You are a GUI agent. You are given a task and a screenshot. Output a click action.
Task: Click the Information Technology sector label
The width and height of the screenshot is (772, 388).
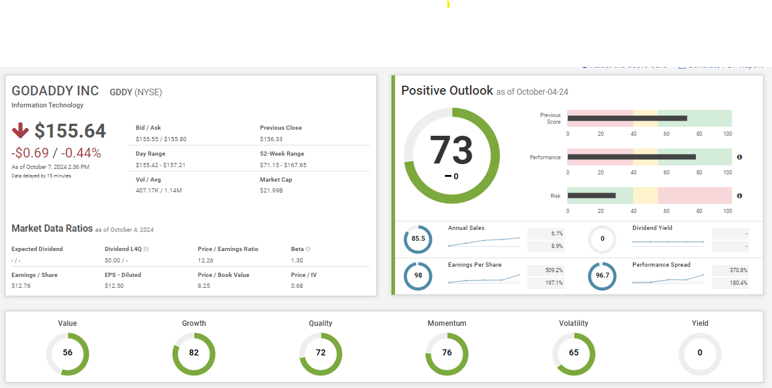[47, 105]
